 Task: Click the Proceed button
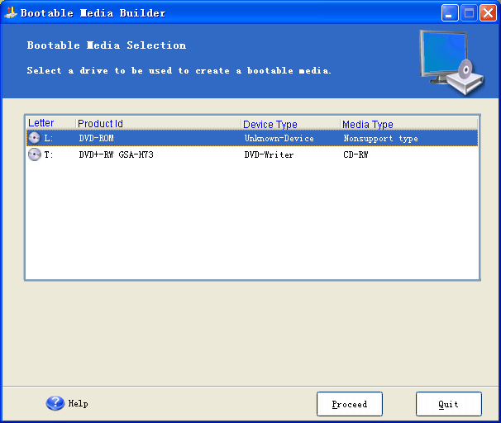pyautogui.click(x=350, y=404)
